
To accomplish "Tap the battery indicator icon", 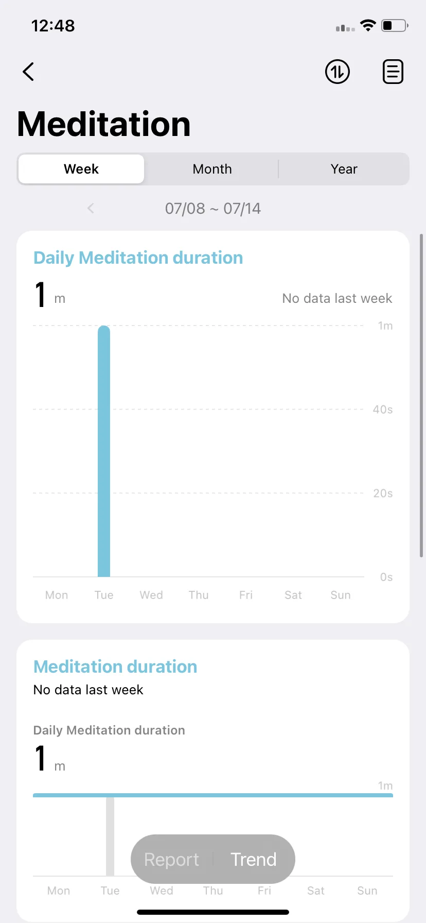I will (395, 26).
